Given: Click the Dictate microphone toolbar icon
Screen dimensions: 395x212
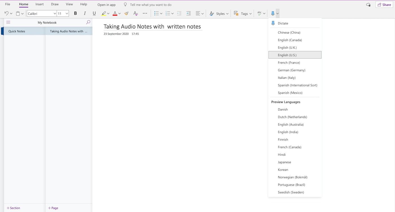Looking at the screenshot, I should point(273,13).
